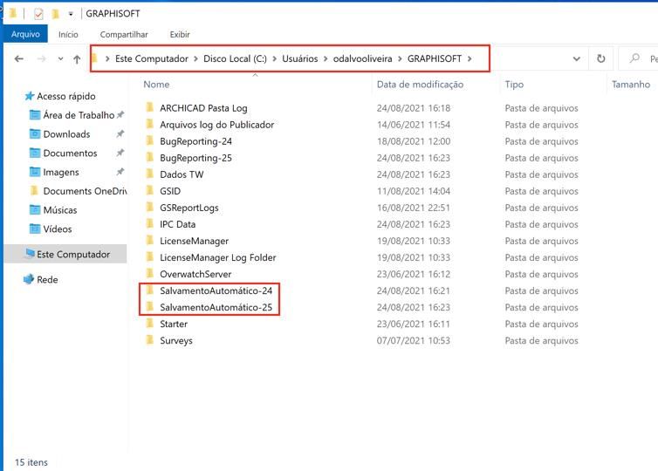658x471 pixels.
Task: Open the Arquivo menu tab
Action: [25, 34]
